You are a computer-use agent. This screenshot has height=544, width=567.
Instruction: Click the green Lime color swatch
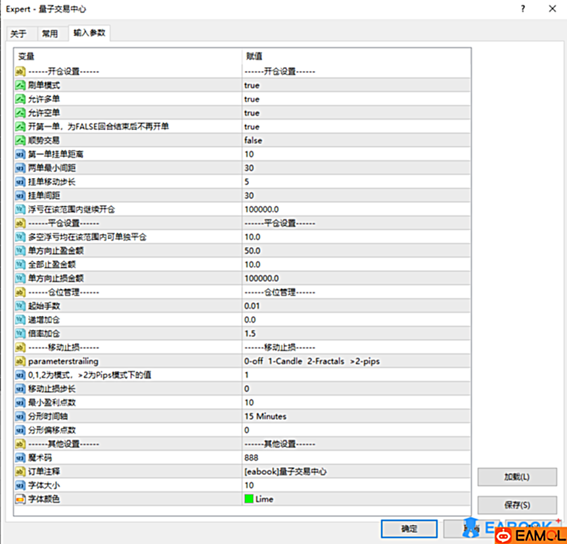(249, 499)
